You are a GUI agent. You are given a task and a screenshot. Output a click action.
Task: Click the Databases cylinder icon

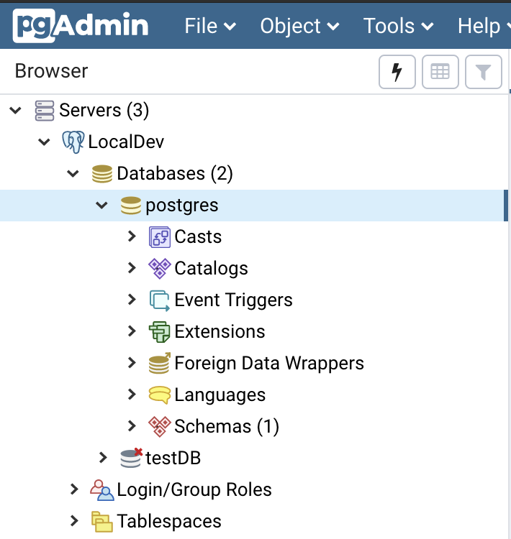[x=102, y=174]
